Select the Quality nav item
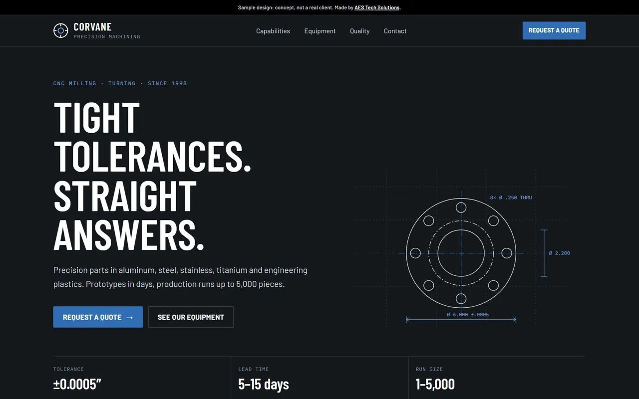The width and height of the screenshot is (639, 399). 360,31
